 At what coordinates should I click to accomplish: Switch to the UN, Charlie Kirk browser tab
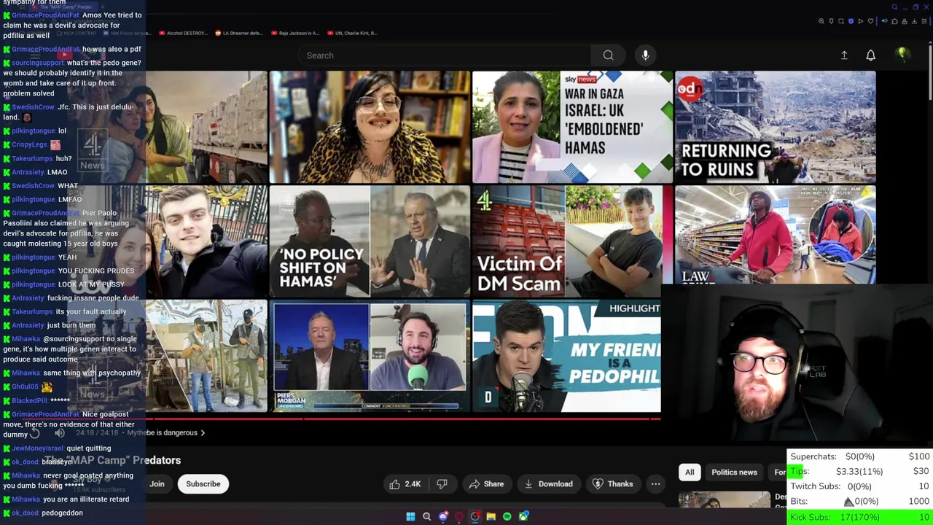pos(352,33)
